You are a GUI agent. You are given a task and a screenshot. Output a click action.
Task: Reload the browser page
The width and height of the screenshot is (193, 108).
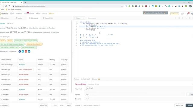(6, 6)
